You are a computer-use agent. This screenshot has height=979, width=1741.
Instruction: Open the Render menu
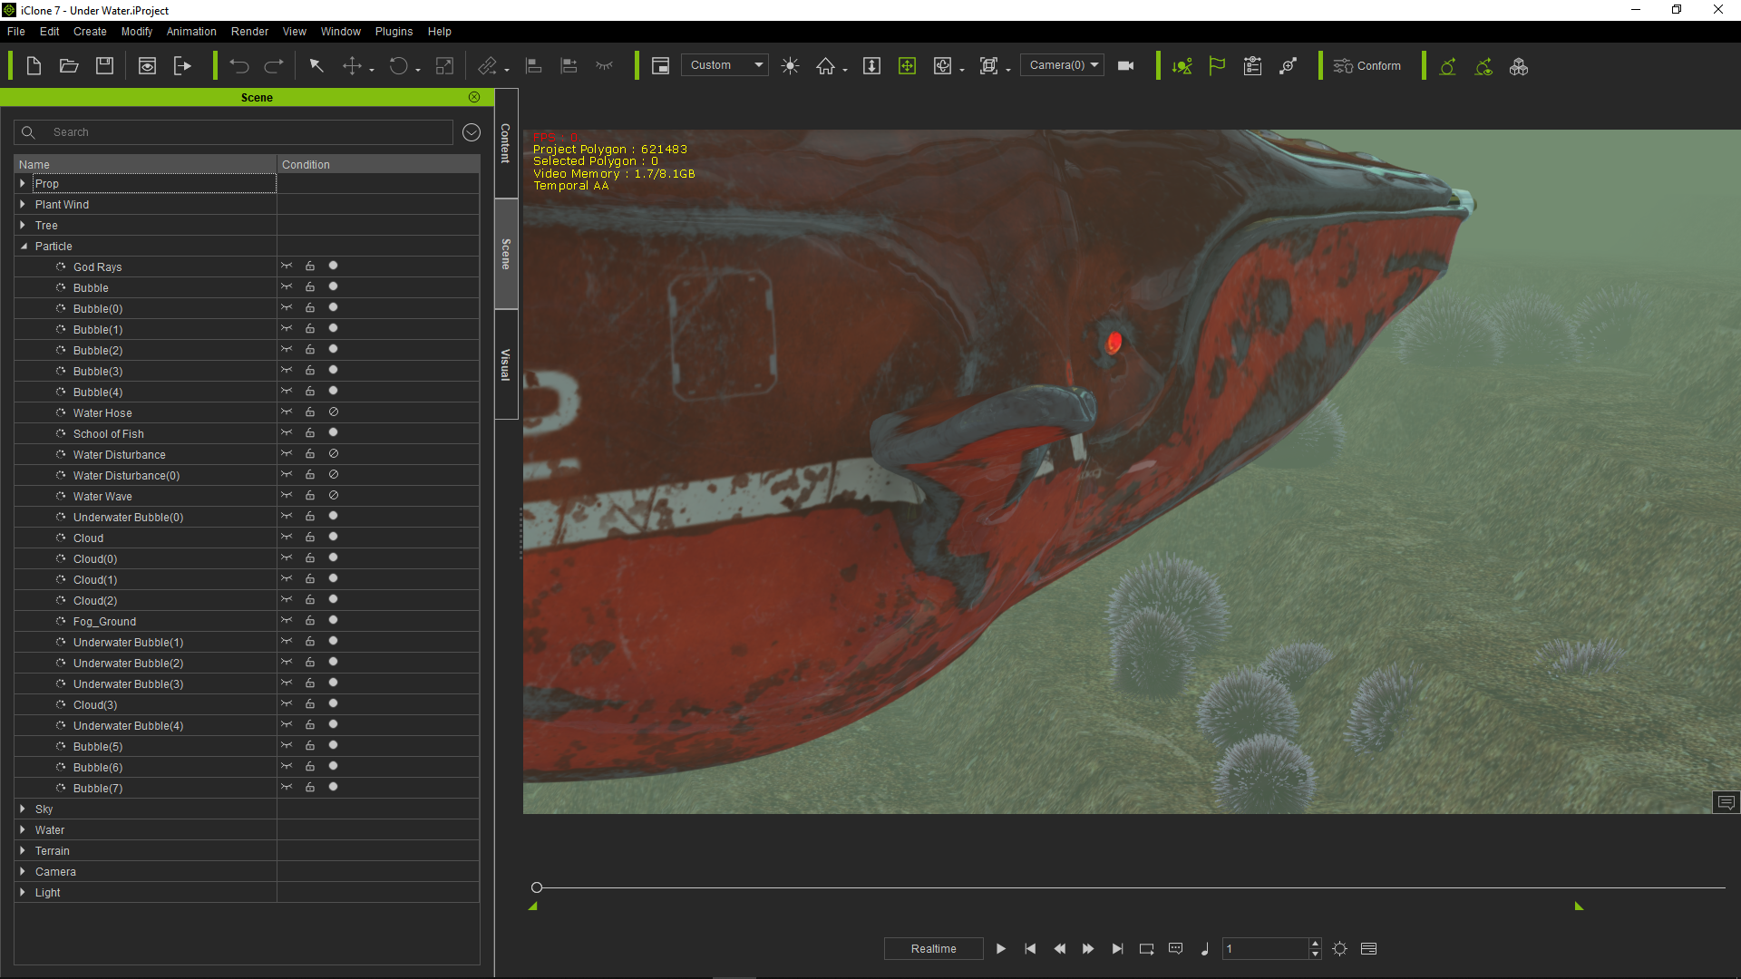[249, 31]
